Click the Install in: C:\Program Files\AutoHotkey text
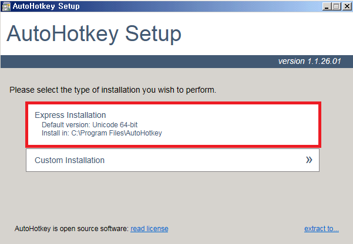 [x=102, y=133]
